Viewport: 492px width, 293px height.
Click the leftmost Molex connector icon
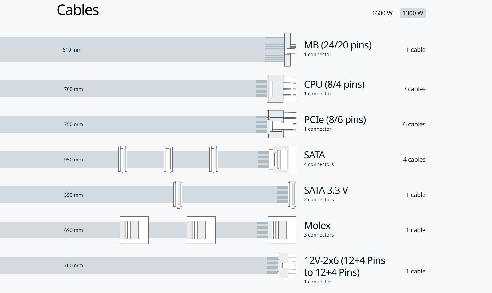134,230
